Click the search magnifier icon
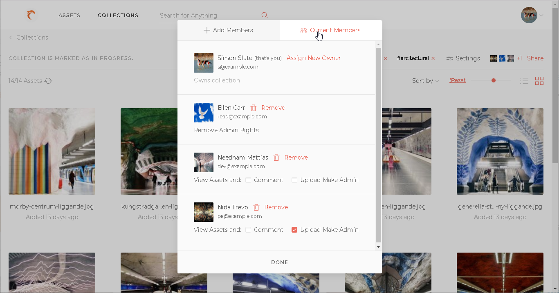 click(x=265, y=15)
